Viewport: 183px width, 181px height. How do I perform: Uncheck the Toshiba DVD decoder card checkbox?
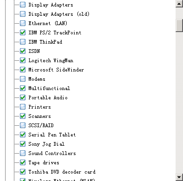[x=23, y=172]
